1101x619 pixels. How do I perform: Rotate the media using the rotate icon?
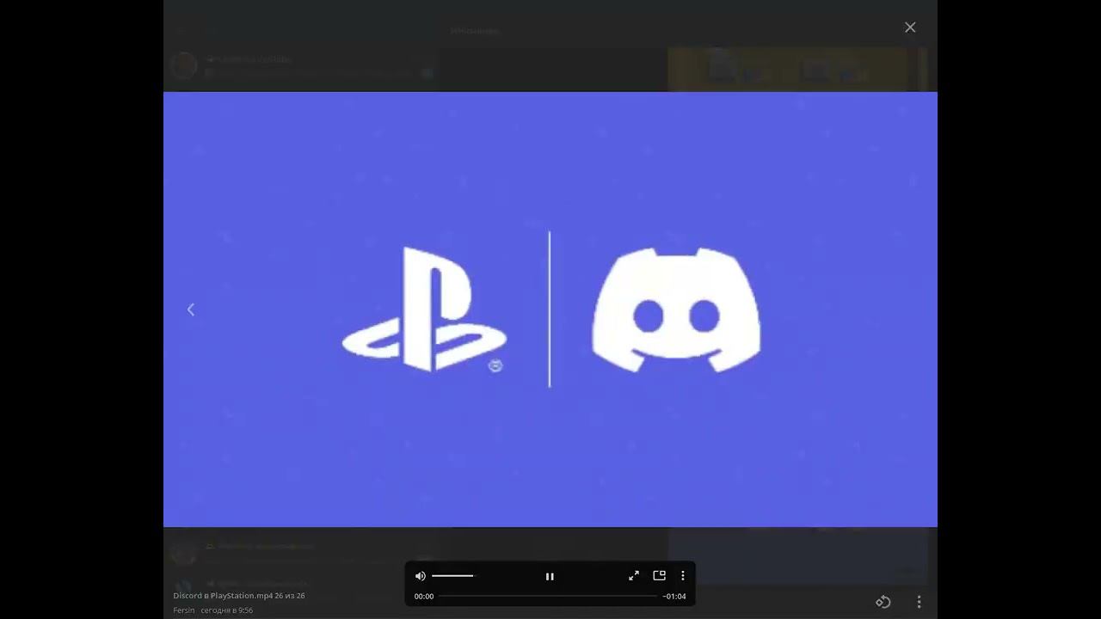tap(883, 602)
